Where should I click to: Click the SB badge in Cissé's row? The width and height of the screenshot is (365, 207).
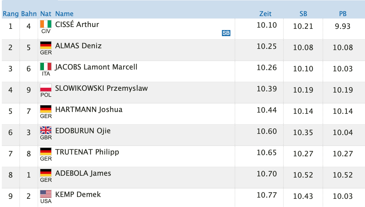click(226, 33)
